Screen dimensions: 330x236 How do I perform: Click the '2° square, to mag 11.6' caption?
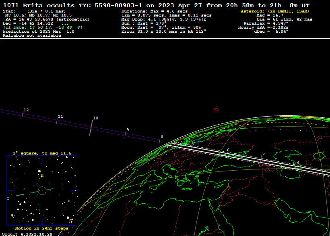coord(42,153)
